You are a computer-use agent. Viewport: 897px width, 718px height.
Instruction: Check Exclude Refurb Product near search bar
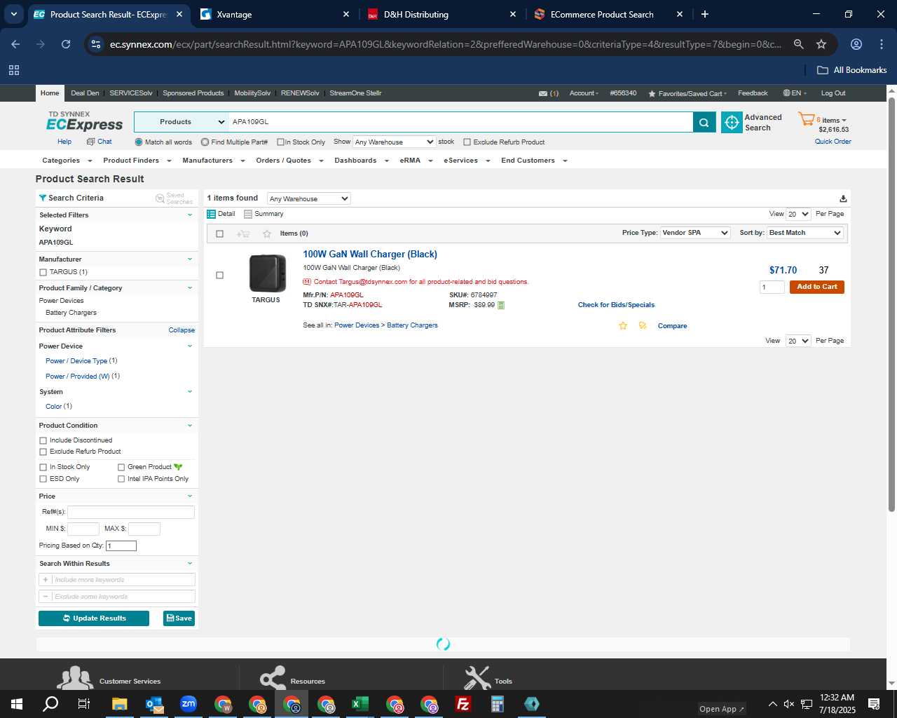coord(467,142)
